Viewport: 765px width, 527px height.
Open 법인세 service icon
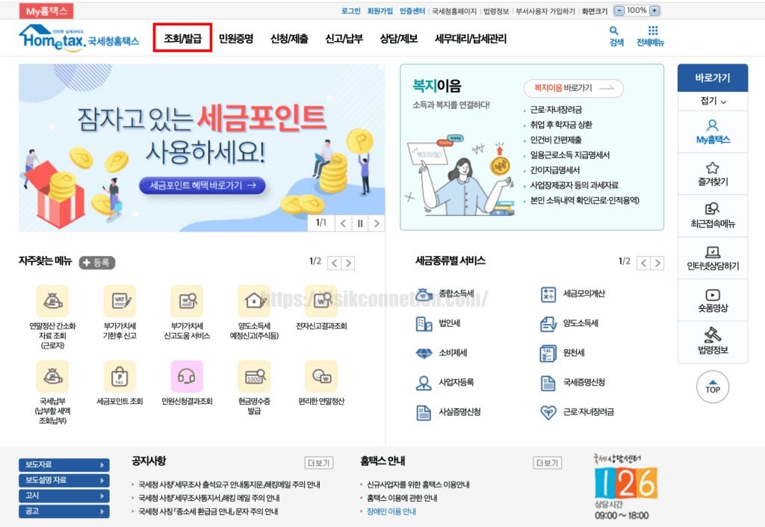424,324
